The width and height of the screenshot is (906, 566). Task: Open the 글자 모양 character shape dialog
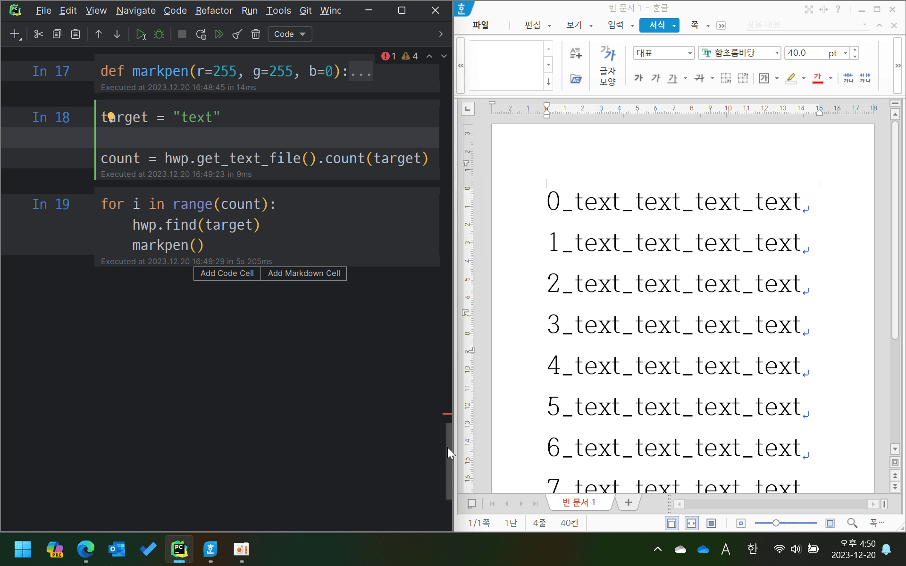coord(608,65)
